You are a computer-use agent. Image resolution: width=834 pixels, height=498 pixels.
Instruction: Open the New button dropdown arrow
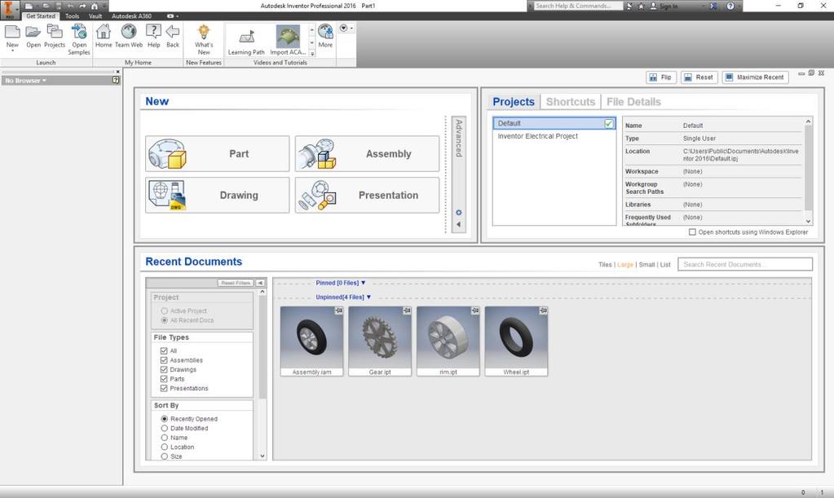(x=12, y=51)
